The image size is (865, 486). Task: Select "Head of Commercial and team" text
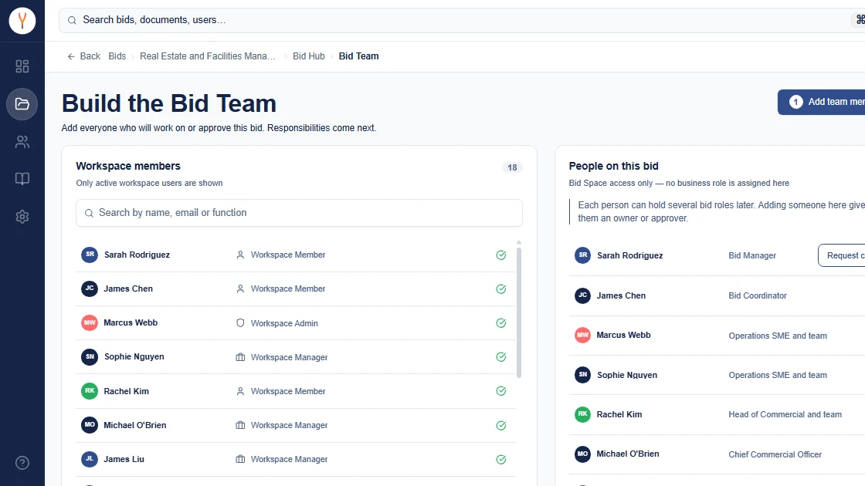click(785, 414)
